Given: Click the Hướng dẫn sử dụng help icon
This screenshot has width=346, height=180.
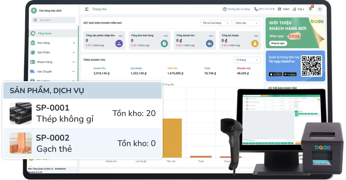Looking at the screenshot, I should click(225, 9).
